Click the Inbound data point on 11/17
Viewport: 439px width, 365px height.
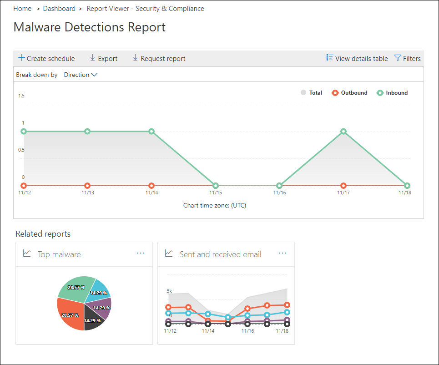(x=343, y=131)
